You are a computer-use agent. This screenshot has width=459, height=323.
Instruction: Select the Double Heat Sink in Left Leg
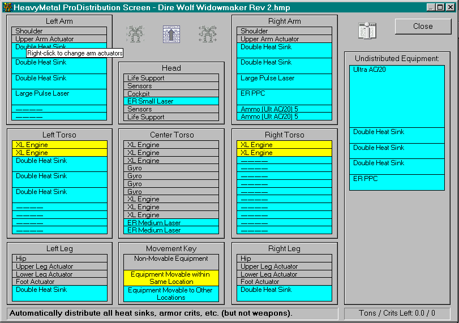coord(60,293)
